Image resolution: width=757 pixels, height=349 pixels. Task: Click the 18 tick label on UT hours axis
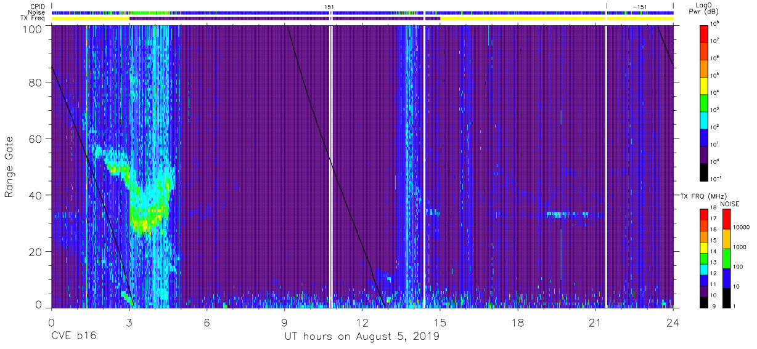pos(518,323)
